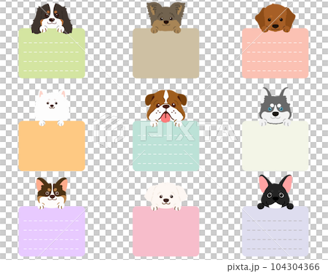Select the cream blank note card
328x273 pixels.
pyautogui.click(x=275, y=146)
